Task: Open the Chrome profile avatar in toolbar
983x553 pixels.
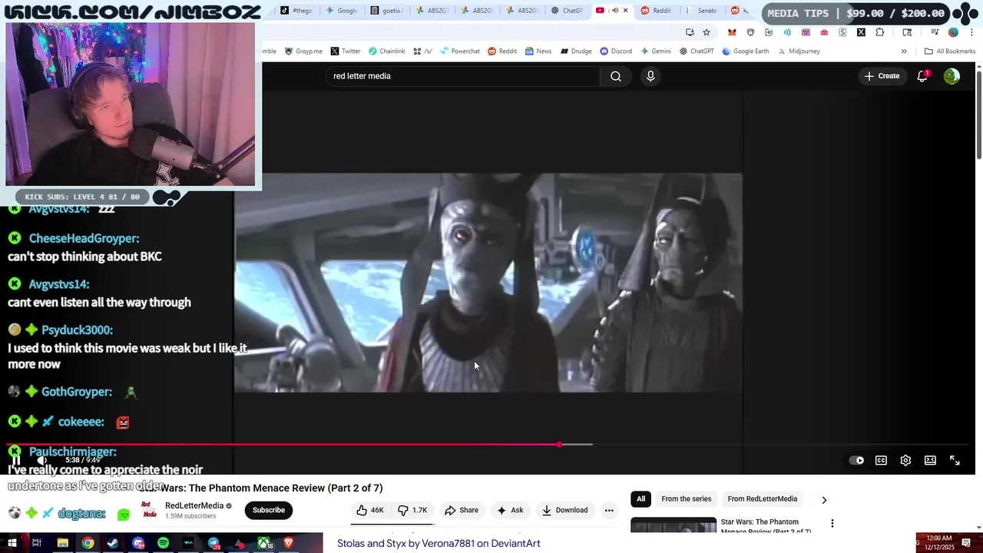Action: pos(953,32)
